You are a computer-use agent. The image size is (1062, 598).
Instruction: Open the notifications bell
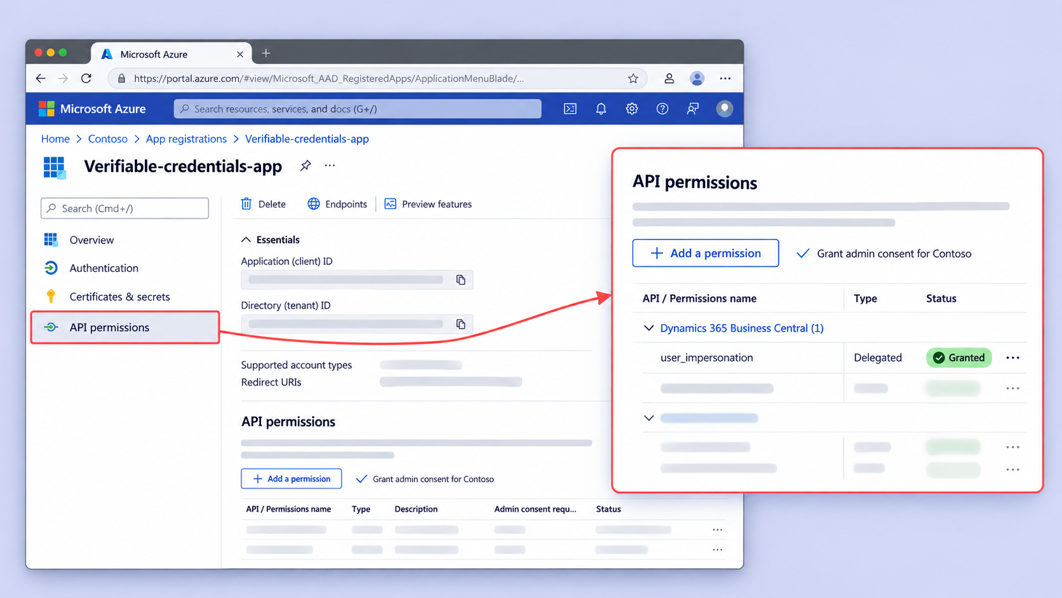click(601, 109)
